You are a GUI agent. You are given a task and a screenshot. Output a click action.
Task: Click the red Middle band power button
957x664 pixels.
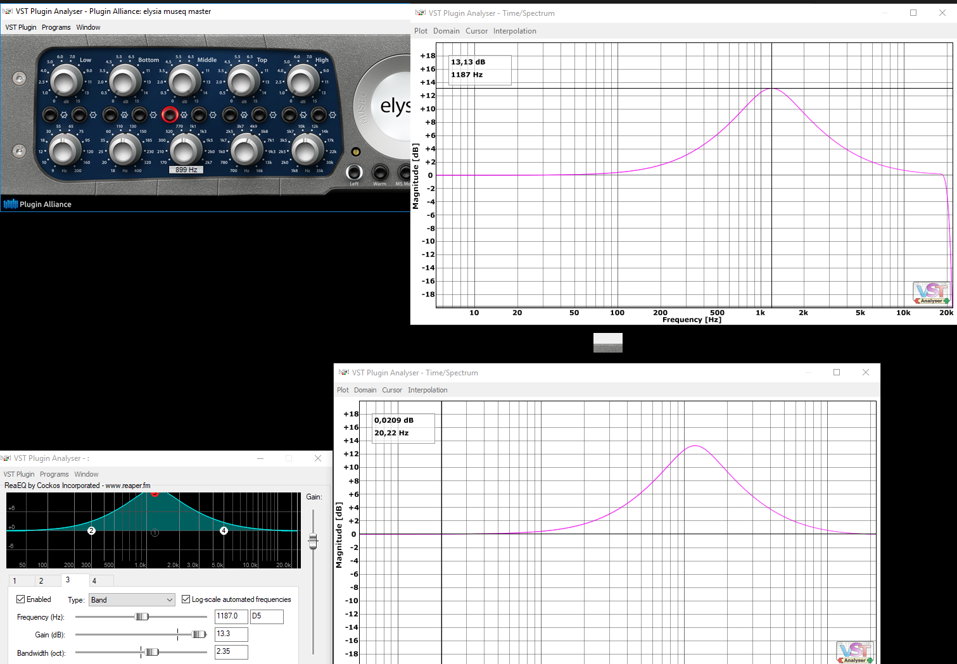pos(170,115)
